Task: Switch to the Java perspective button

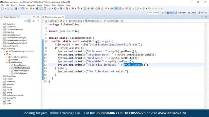Action: pos(170,13)
